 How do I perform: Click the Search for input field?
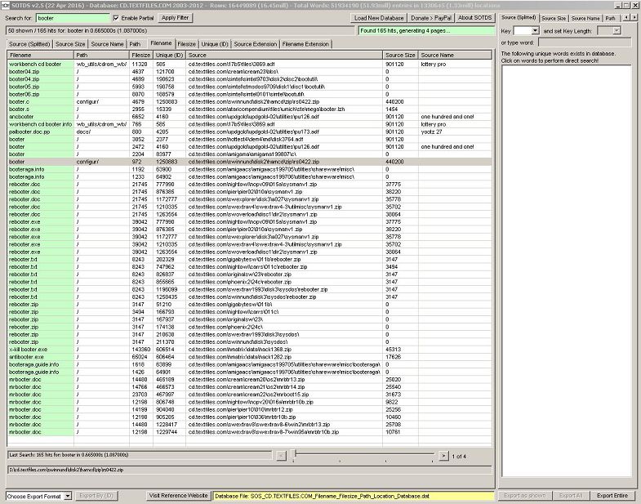point(69,17)
